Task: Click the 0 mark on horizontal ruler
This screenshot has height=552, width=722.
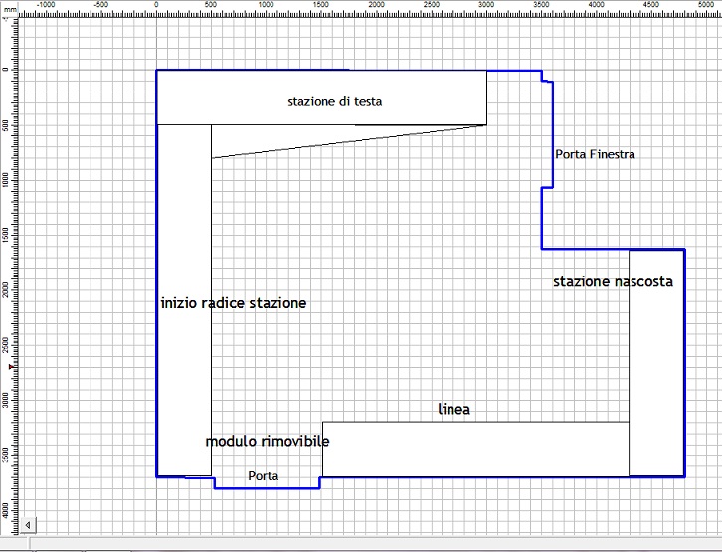Action: click(x=157, y=6)
